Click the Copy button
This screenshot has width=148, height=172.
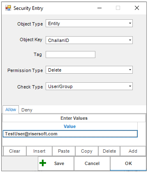click(x=87, y=151)
